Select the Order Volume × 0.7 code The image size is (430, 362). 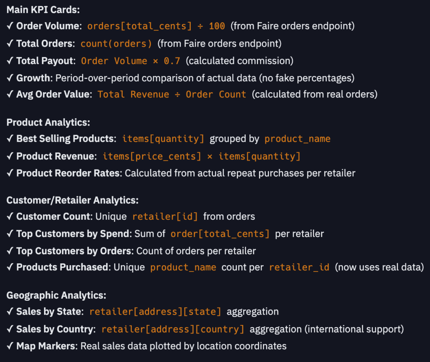point(131,61)
